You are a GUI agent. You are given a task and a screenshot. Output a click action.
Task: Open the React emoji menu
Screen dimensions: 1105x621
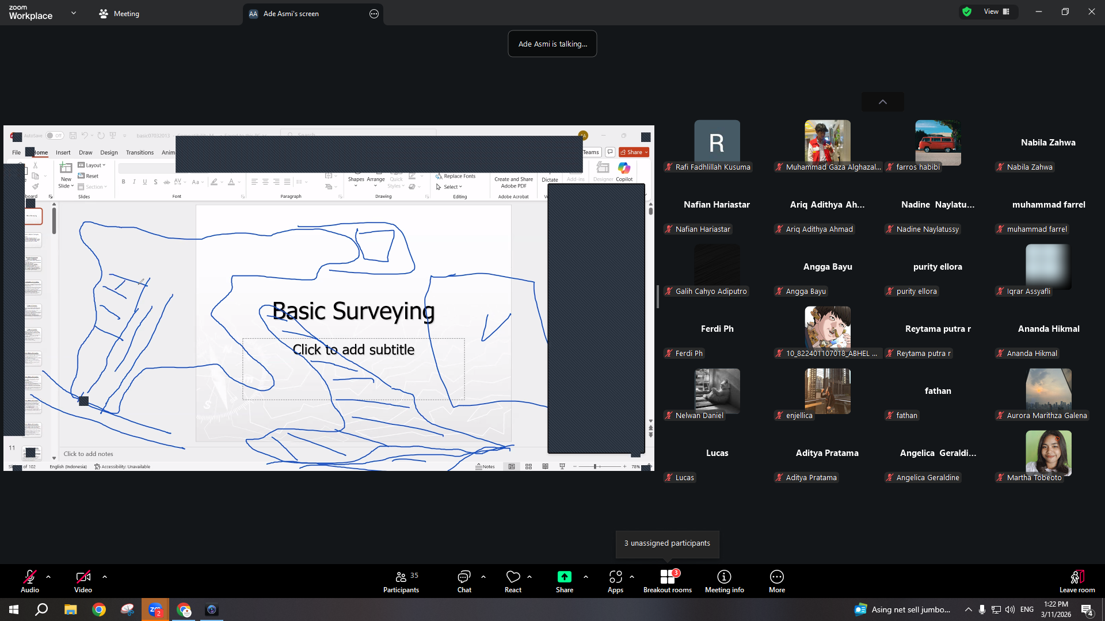coord(513,581)
